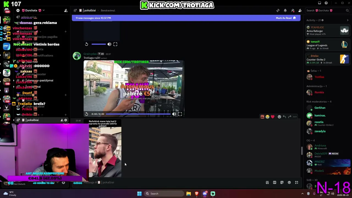Select member Andriuxa

[x=328, y=147]
